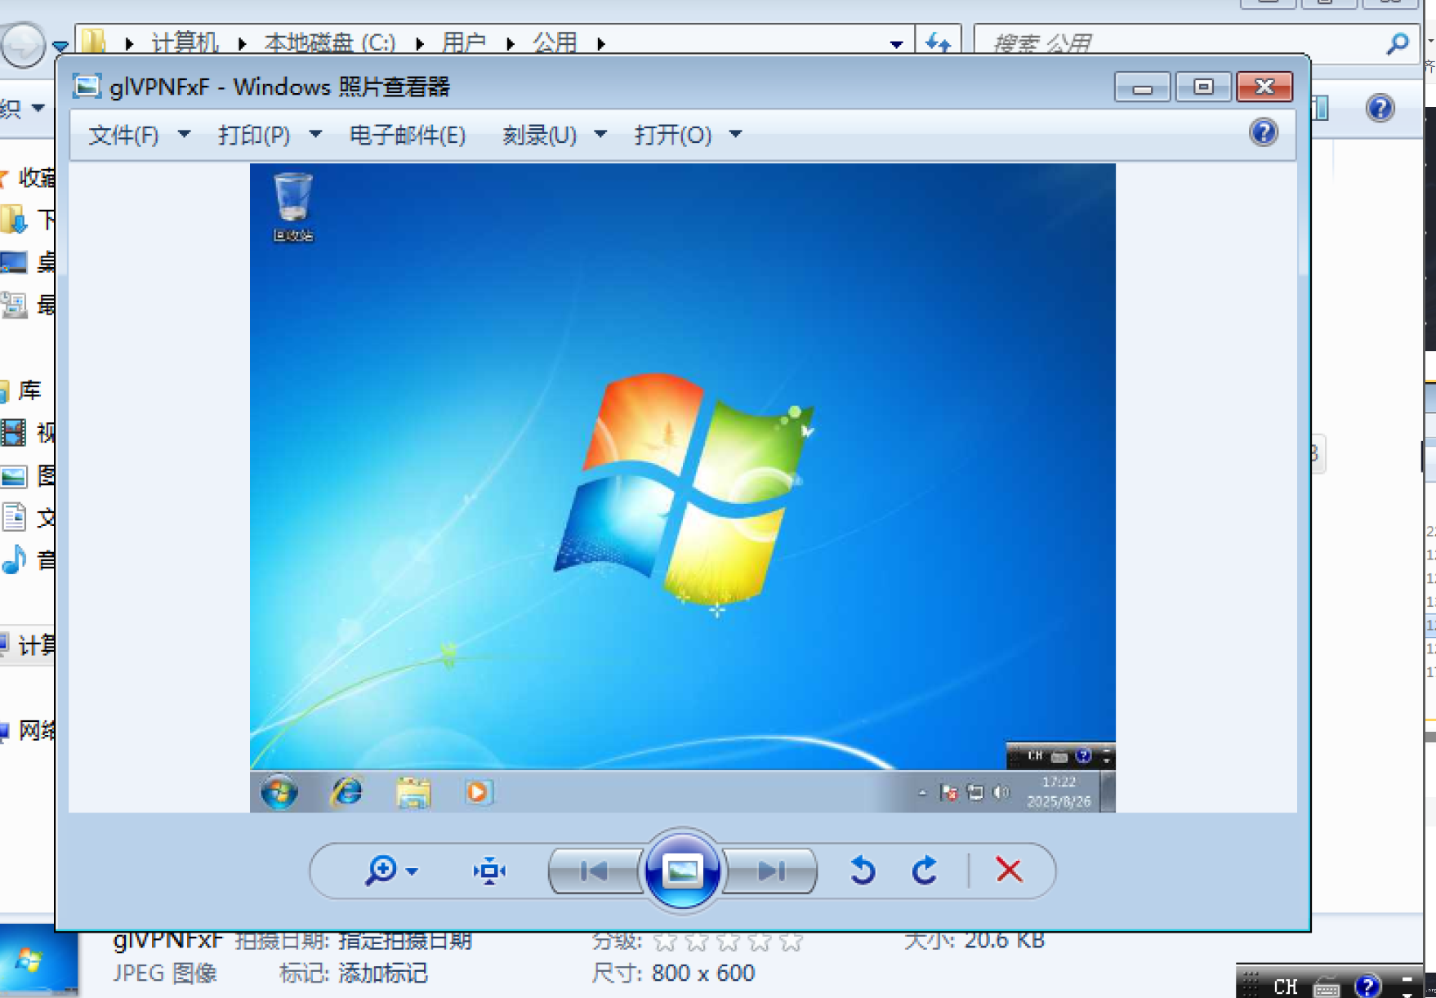The image size is (1436, 998).
Task: Click the language bar keyboard icon
Action: coord(1327,987)
